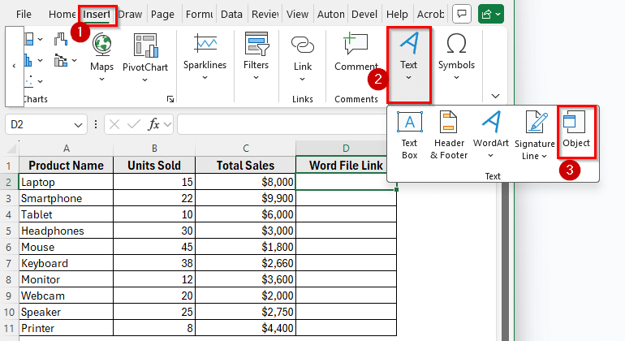Screen dimensions: 625x341
Task: Expand WordArt dropdown arrow
Action: [491, 156]
